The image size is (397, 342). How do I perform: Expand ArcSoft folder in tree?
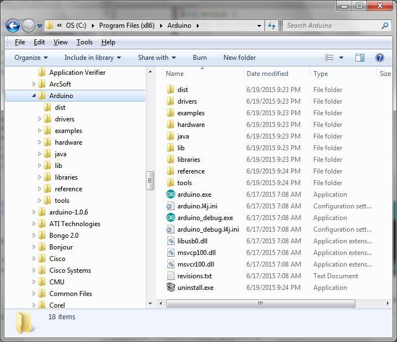click(34, 84)
